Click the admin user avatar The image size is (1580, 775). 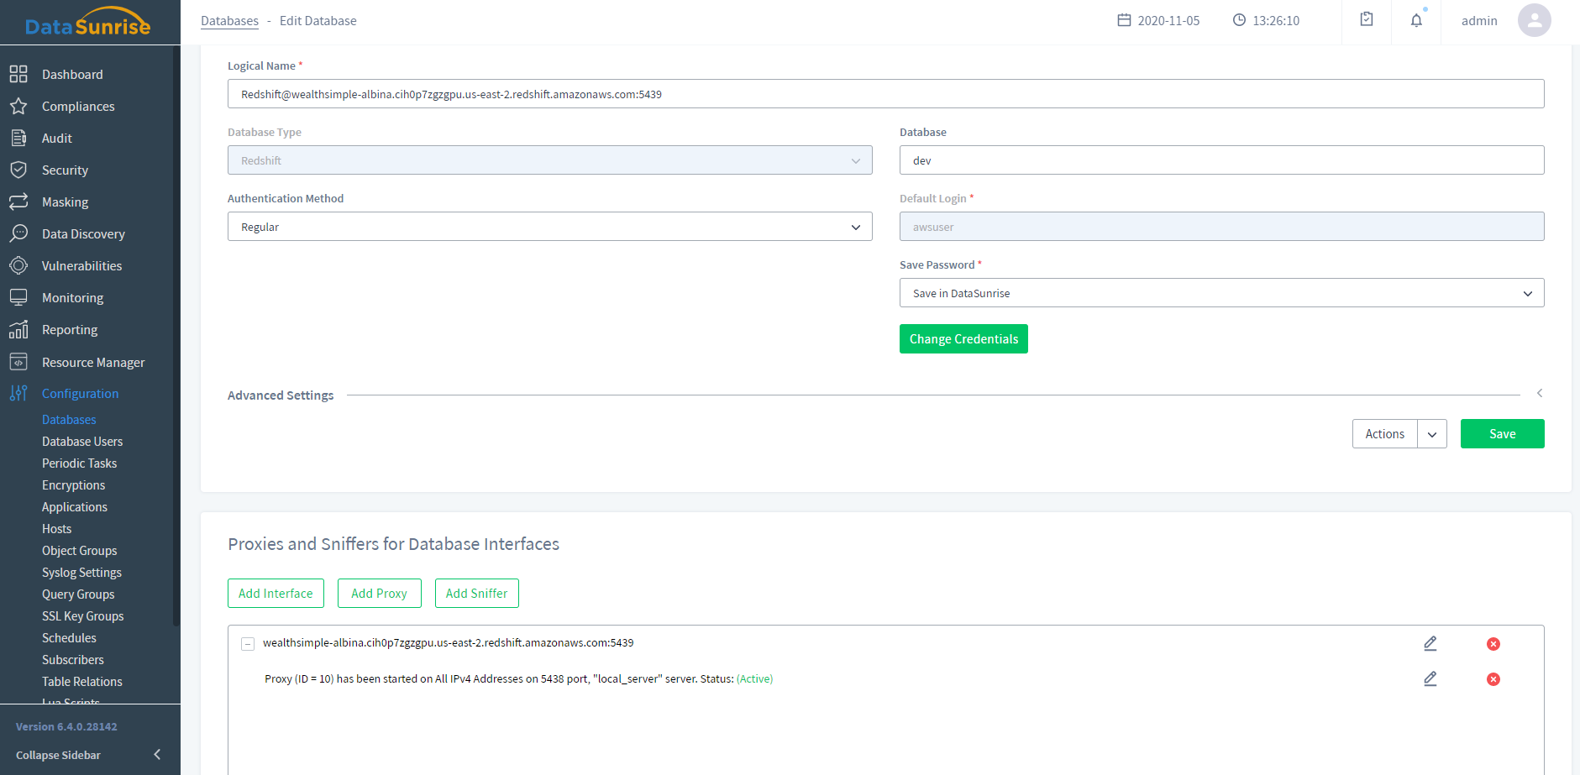pyautogui.click(x=1534, y=21)
